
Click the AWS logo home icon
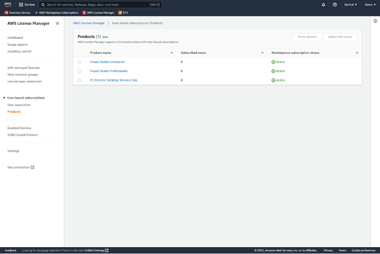[8, 5]
